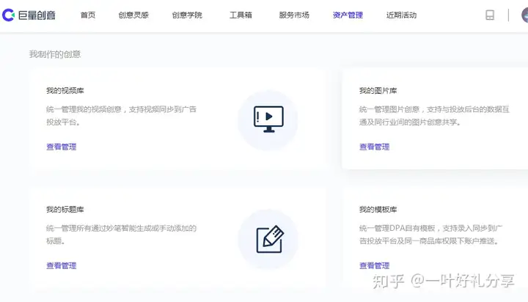Click the 我的视频库 card title
Viewport: 528px width, 302px height.
coord(65,91)
